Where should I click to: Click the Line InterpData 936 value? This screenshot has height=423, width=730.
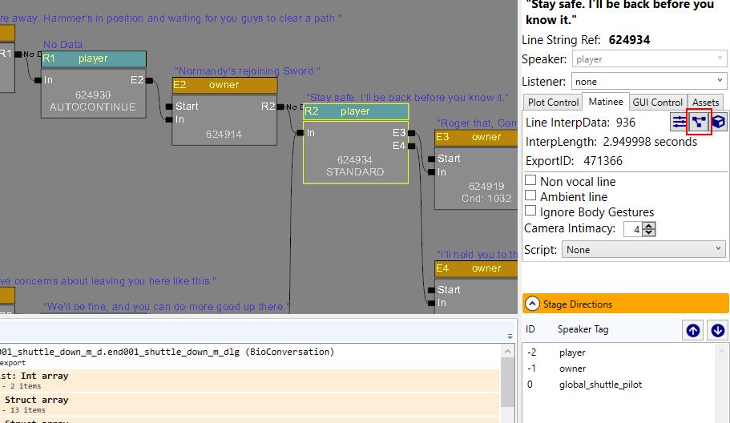(626, 123)
